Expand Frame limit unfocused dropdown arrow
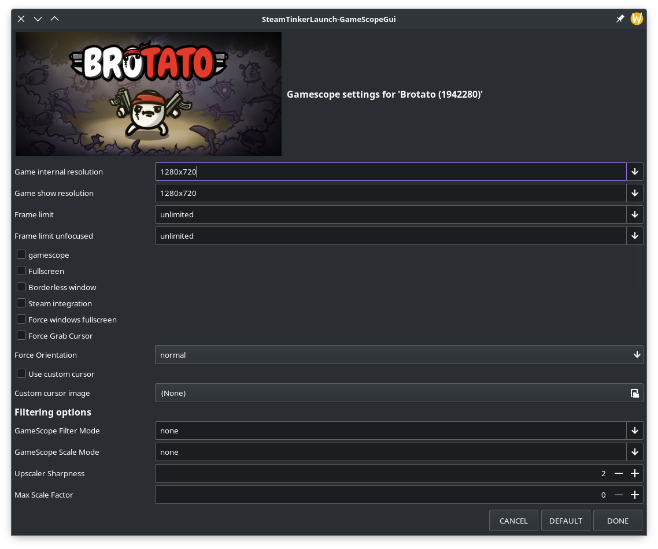Viewport: 658px width, 549px height. pos(635,236)
